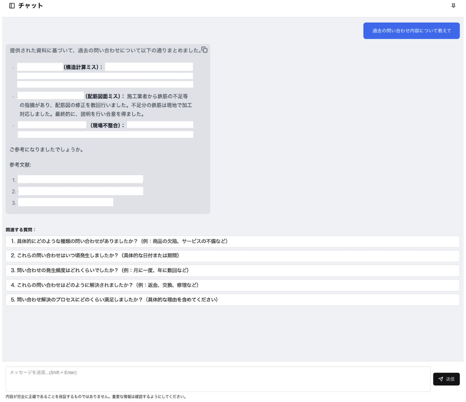This screenshot has width=466, height=402.
Task: Select related question 2 about inquiry timing
Action: pyautogui.click(x=232, y=256)
